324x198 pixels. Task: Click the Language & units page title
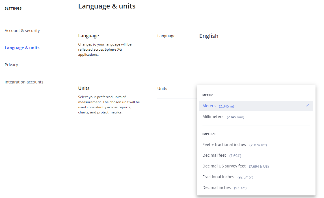[107, 6]
